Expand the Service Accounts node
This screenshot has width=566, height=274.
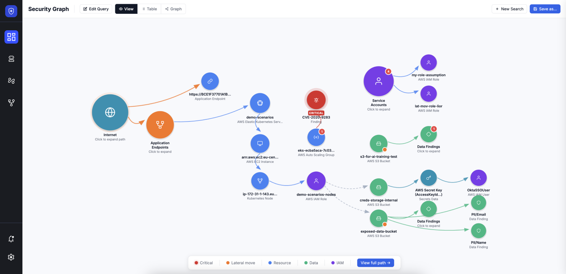[x=379, y=81]
